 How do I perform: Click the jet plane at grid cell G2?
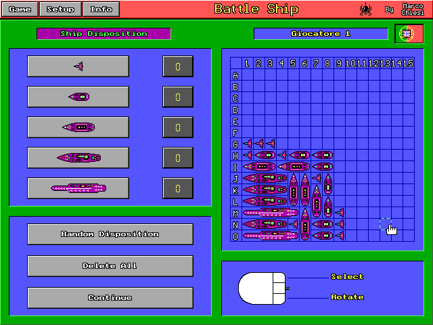tap(259, 144)
